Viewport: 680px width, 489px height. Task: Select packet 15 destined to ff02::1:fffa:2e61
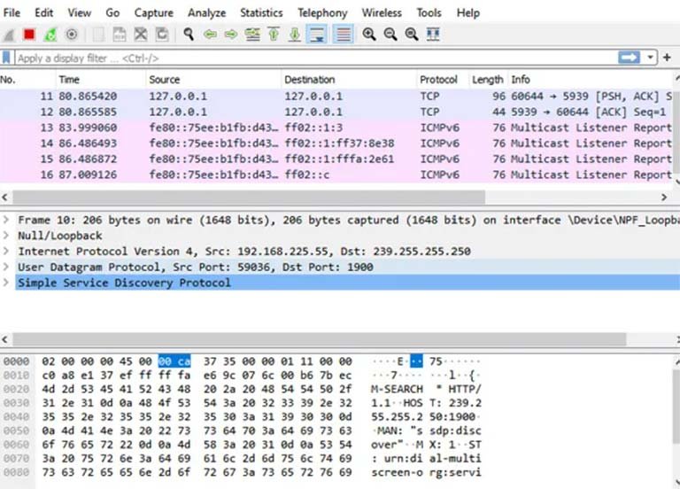336,159
